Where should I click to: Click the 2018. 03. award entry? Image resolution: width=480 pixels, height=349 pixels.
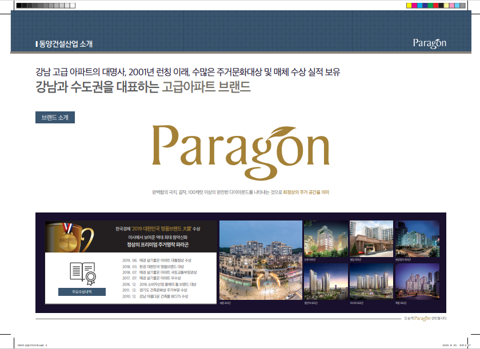pyautogui.click(x=153, y=267)
